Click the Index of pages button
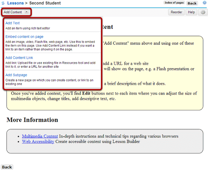 pos(174,3)
